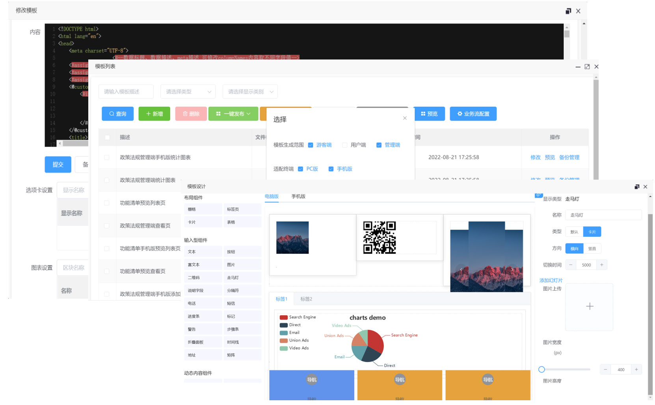Toggle the 管理端 checkbox
Screen dimensions: 655x405
(379, 145)
